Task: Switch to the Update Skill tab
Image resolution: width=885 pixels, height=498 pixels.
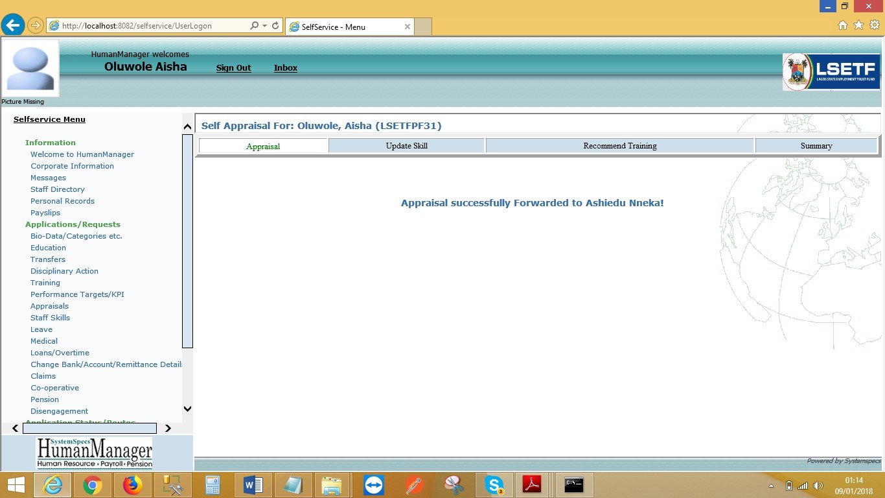Action: 407,146
